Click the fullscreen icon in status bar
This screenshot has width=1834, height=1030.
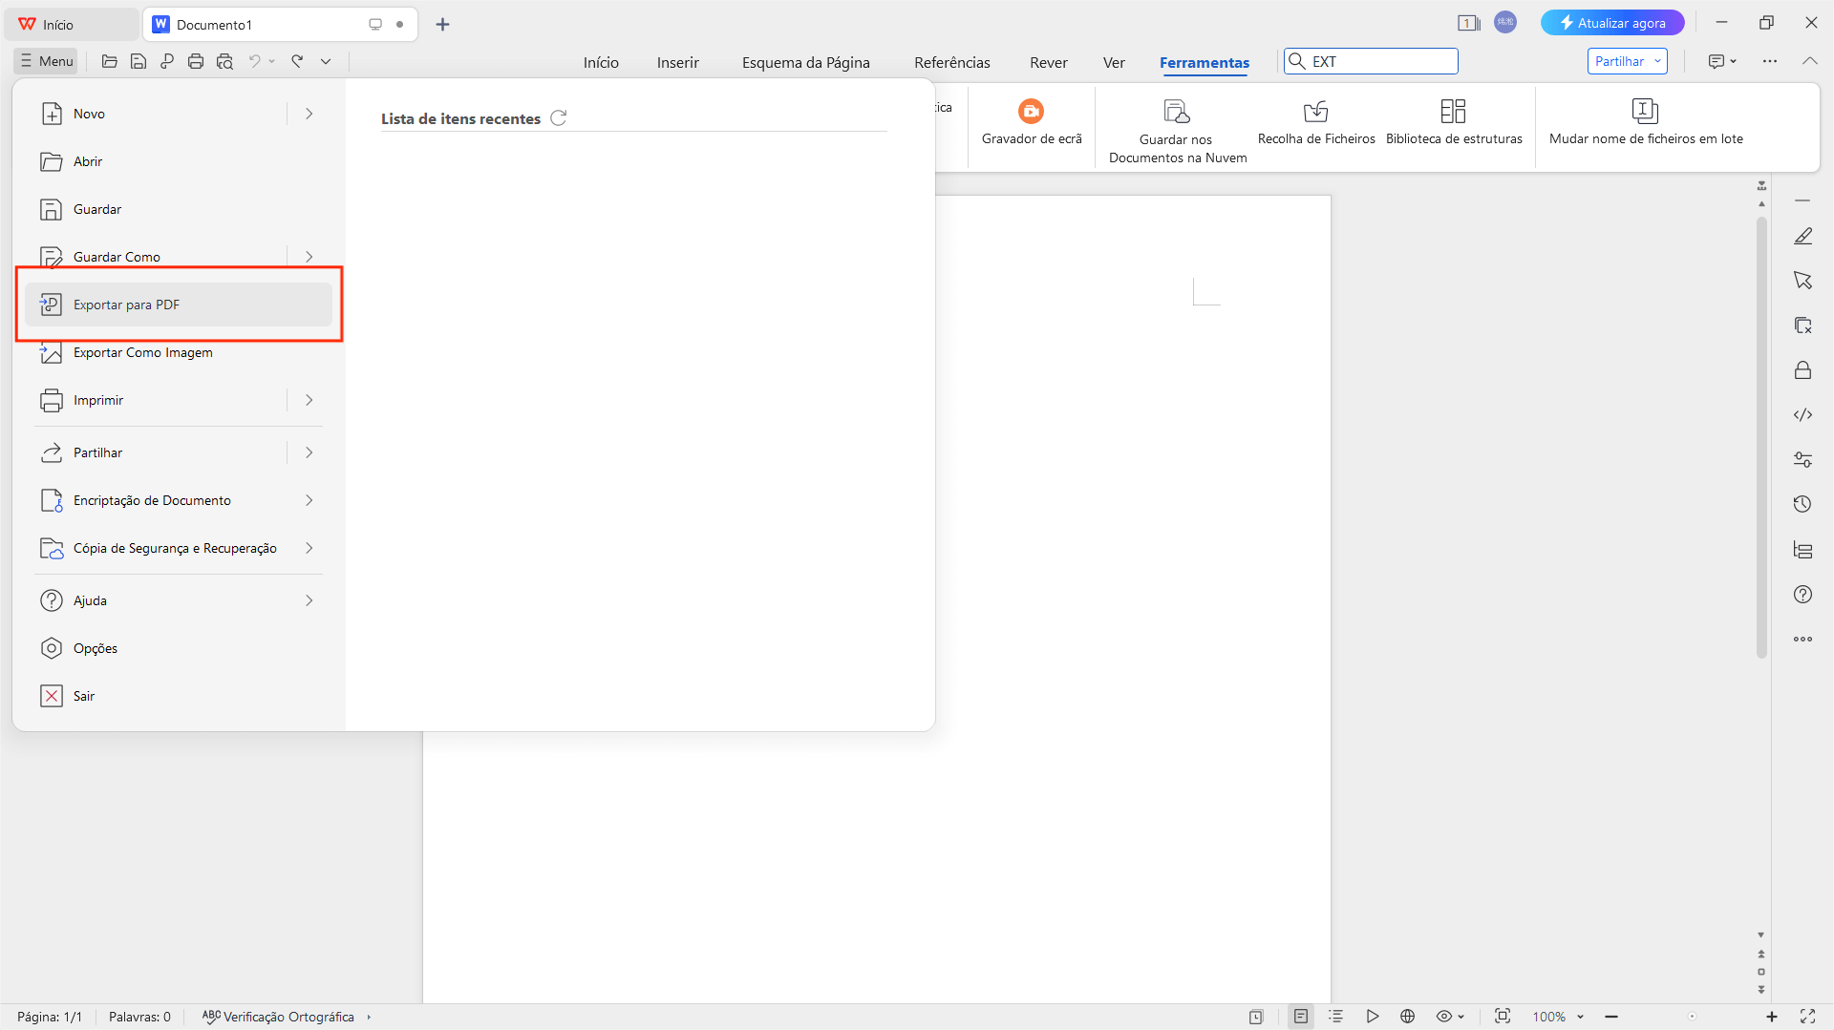click(x=1807, y=1017)
